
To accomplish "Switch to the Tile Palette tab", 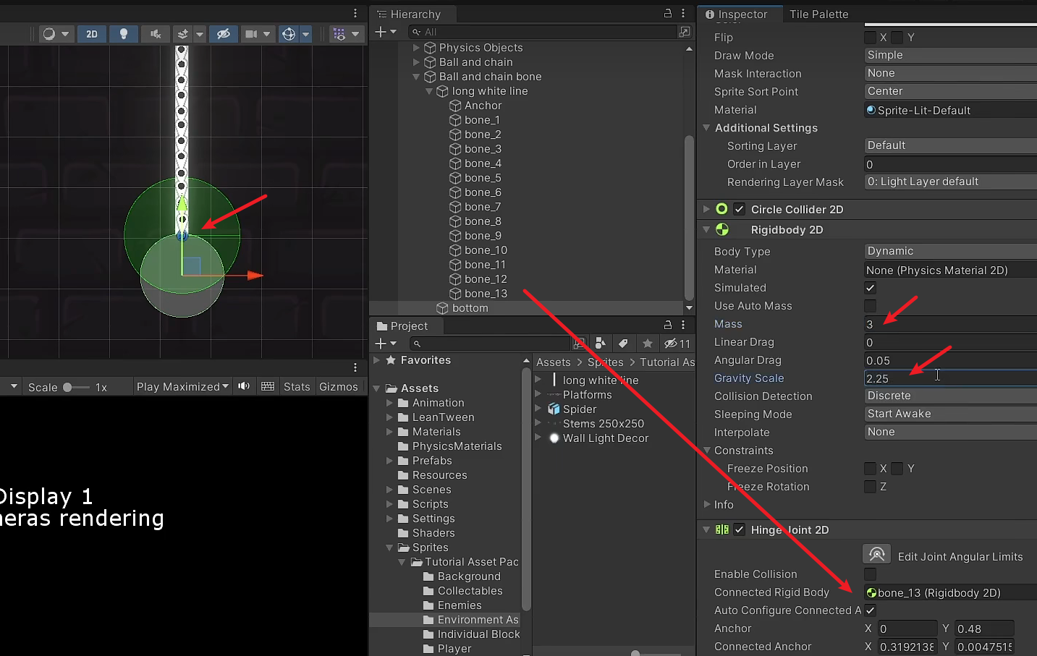I will coord(821,14).
